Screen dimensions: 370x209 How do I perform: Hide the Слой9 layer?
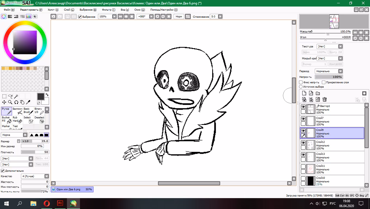(x=303, y=131)
